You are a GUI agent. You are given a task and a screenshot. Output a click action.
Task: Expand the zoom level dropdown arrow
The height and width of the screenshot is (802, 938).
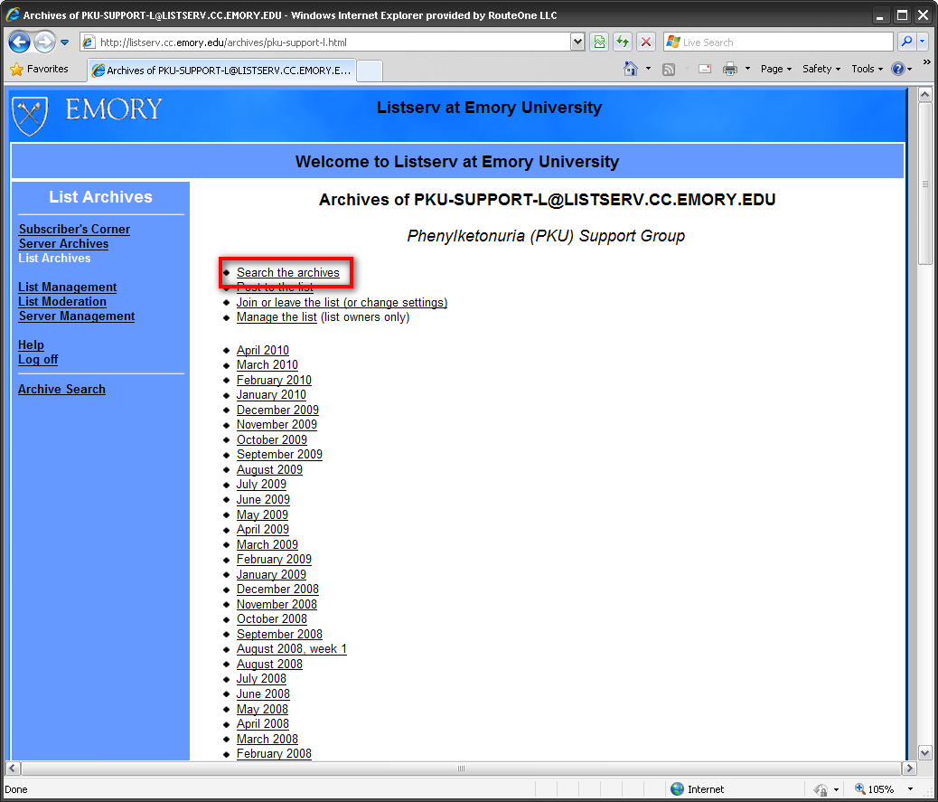[910, 789]
